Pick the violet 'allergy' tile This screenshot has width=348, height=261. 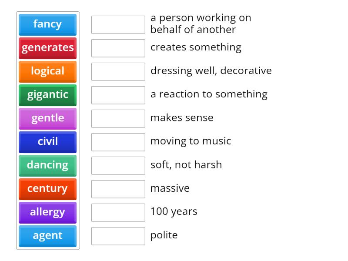[47, 212]
